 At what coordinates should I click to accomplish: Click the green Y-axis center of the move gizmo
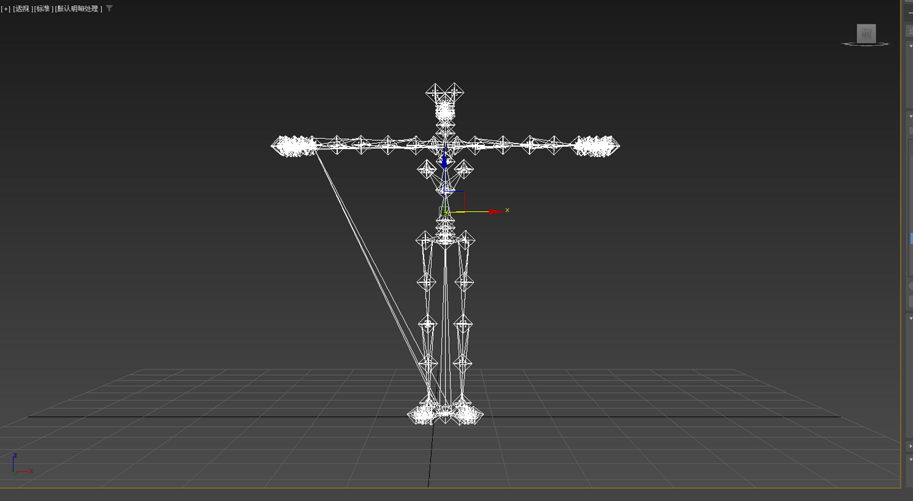446,212
